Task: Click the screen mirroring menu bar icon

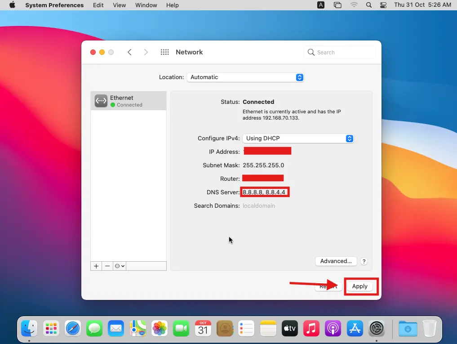Action: point(337,5)
